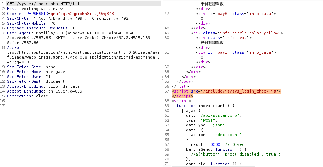The image size is (323, 167).
Task: Click the function index_count() line
Action: [x=206, y=106]
